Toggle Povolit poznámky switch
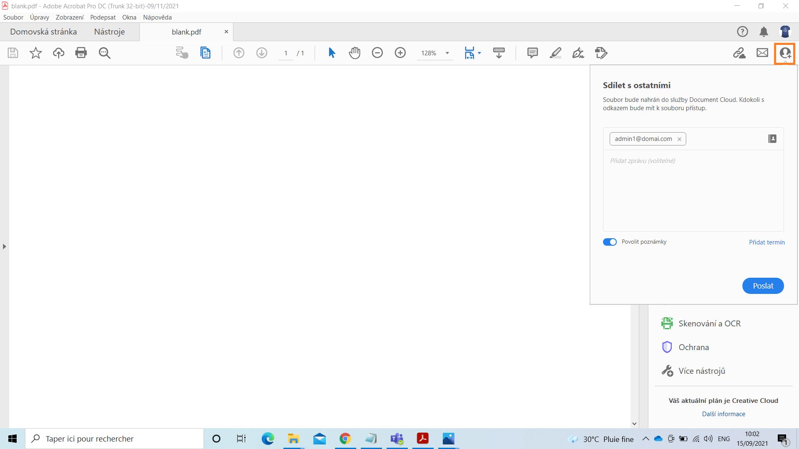Image resolution: width=799 pixels, height=449 pixels. click(x=610, y=242)
